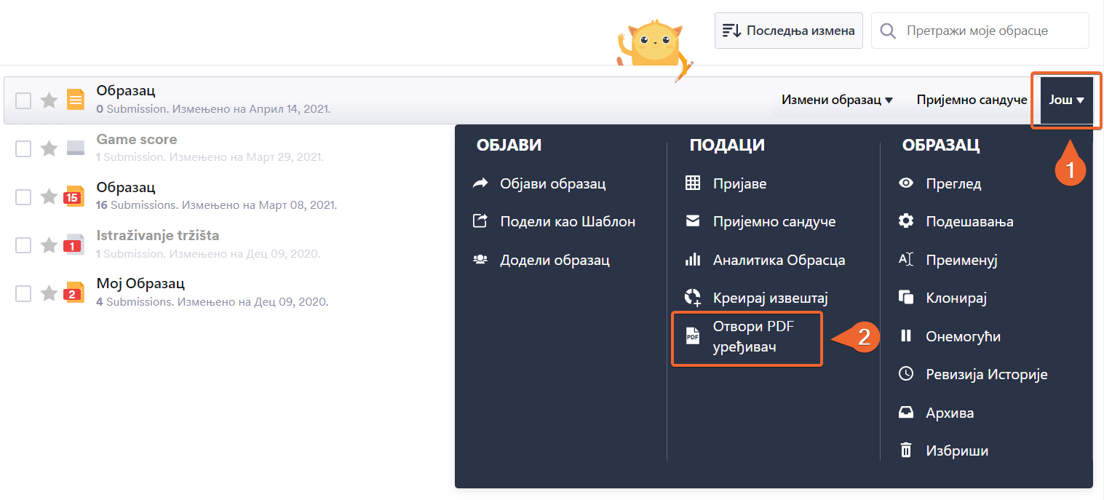Expand the Још dropdown
1104x500 pixels.
coord(1066,100)
